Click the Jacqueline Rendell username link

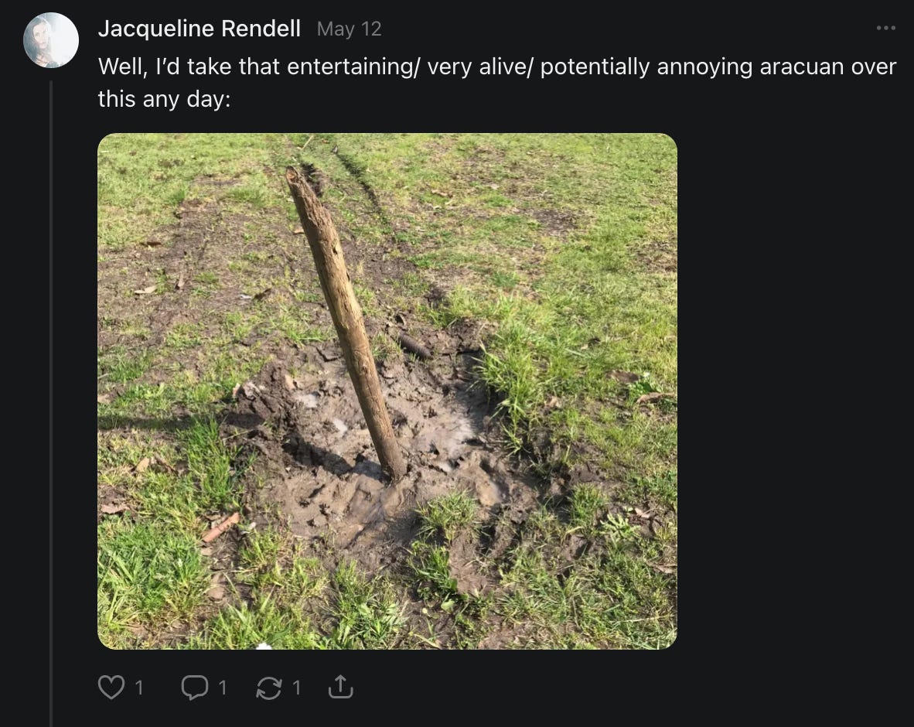200,29
